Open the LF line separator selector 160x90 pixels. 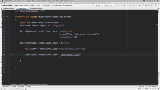coord(142,89)
